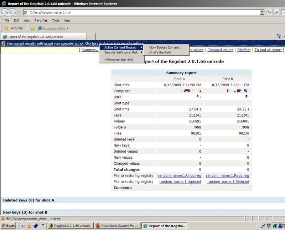Click the Home icon in command bar
Viewport: 285px width, 230px height.
279,36
